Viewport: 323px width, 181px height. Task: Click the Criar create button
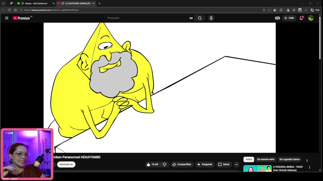pos(289,18)
